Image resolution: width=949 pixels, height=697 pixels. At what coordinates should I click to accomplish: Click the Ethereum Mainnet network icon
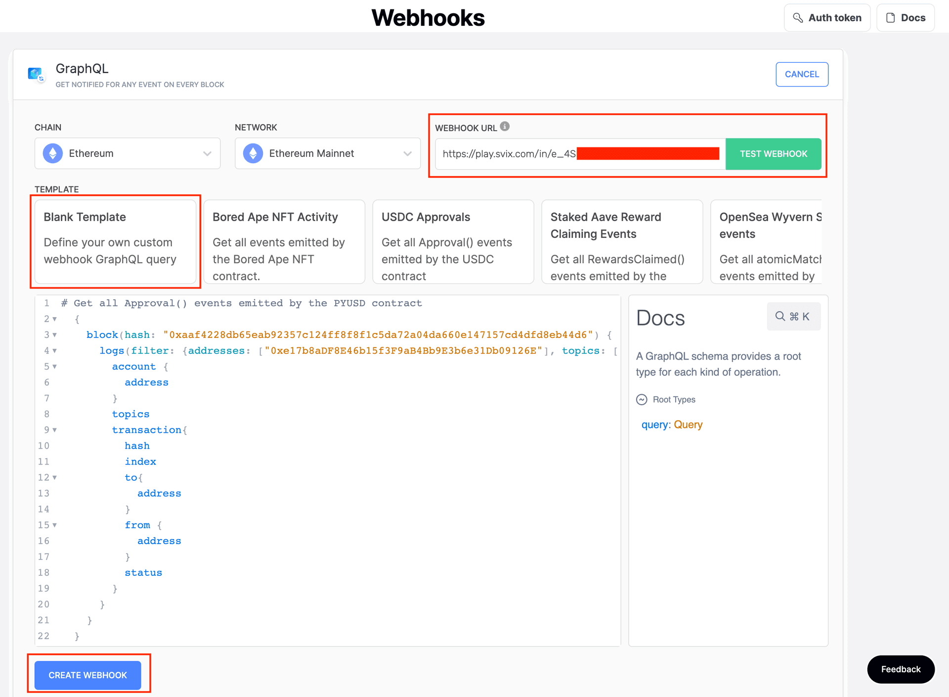(x=253, y=153)
